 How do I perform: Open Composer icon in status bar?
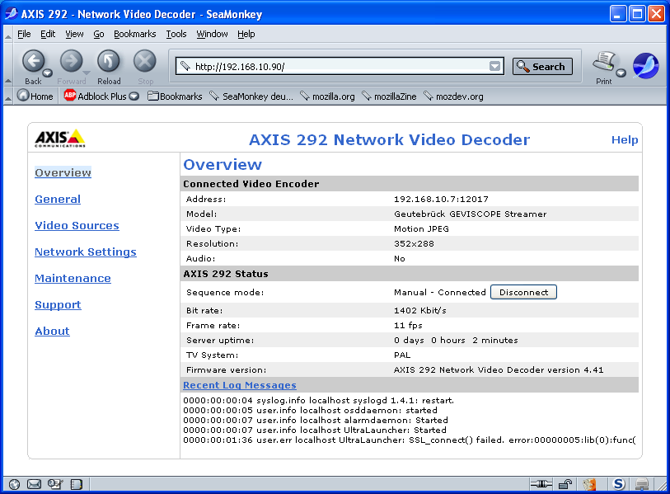pyautogui.click(x=55, y=484)
